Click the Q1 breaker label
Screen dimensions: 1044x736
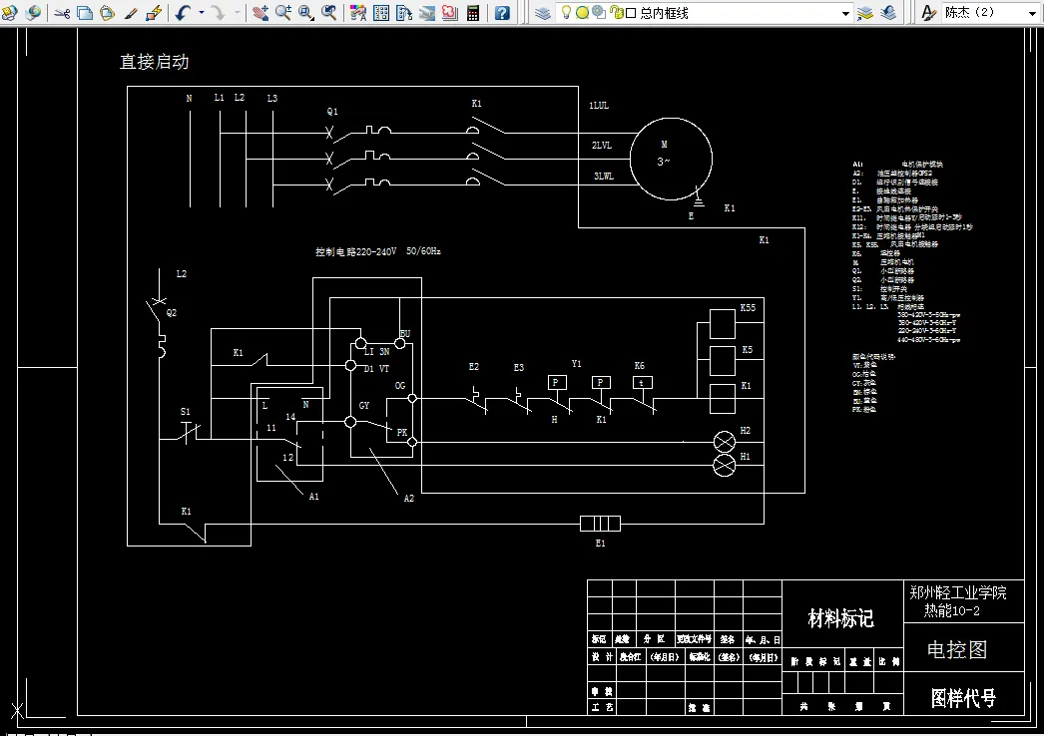(332, 111)
